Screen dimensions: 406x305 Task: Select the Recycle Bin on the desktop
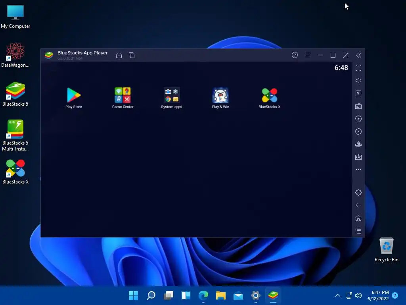[x=386, y=250]
